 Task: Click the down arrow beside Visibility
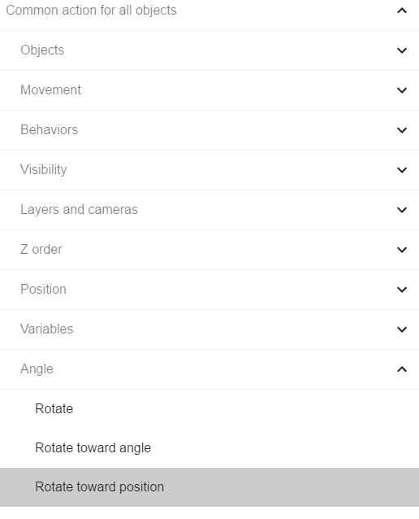point(402,170)
